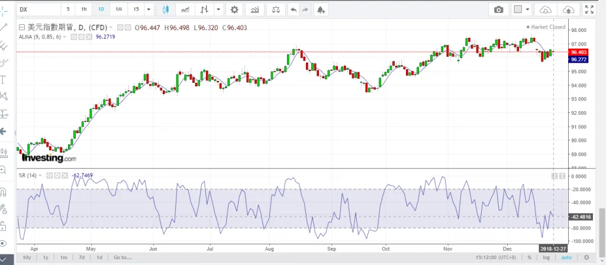Open chart properties gear
This screenshot has height=265, width=606.
(x=234, y=9)
